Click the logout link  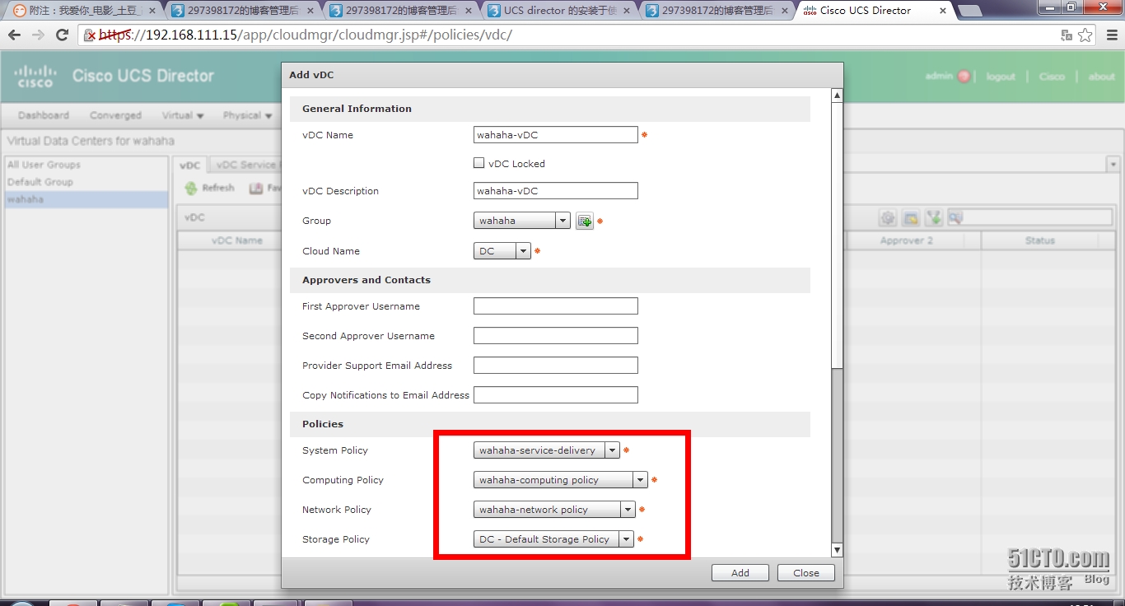(1001, 77)
